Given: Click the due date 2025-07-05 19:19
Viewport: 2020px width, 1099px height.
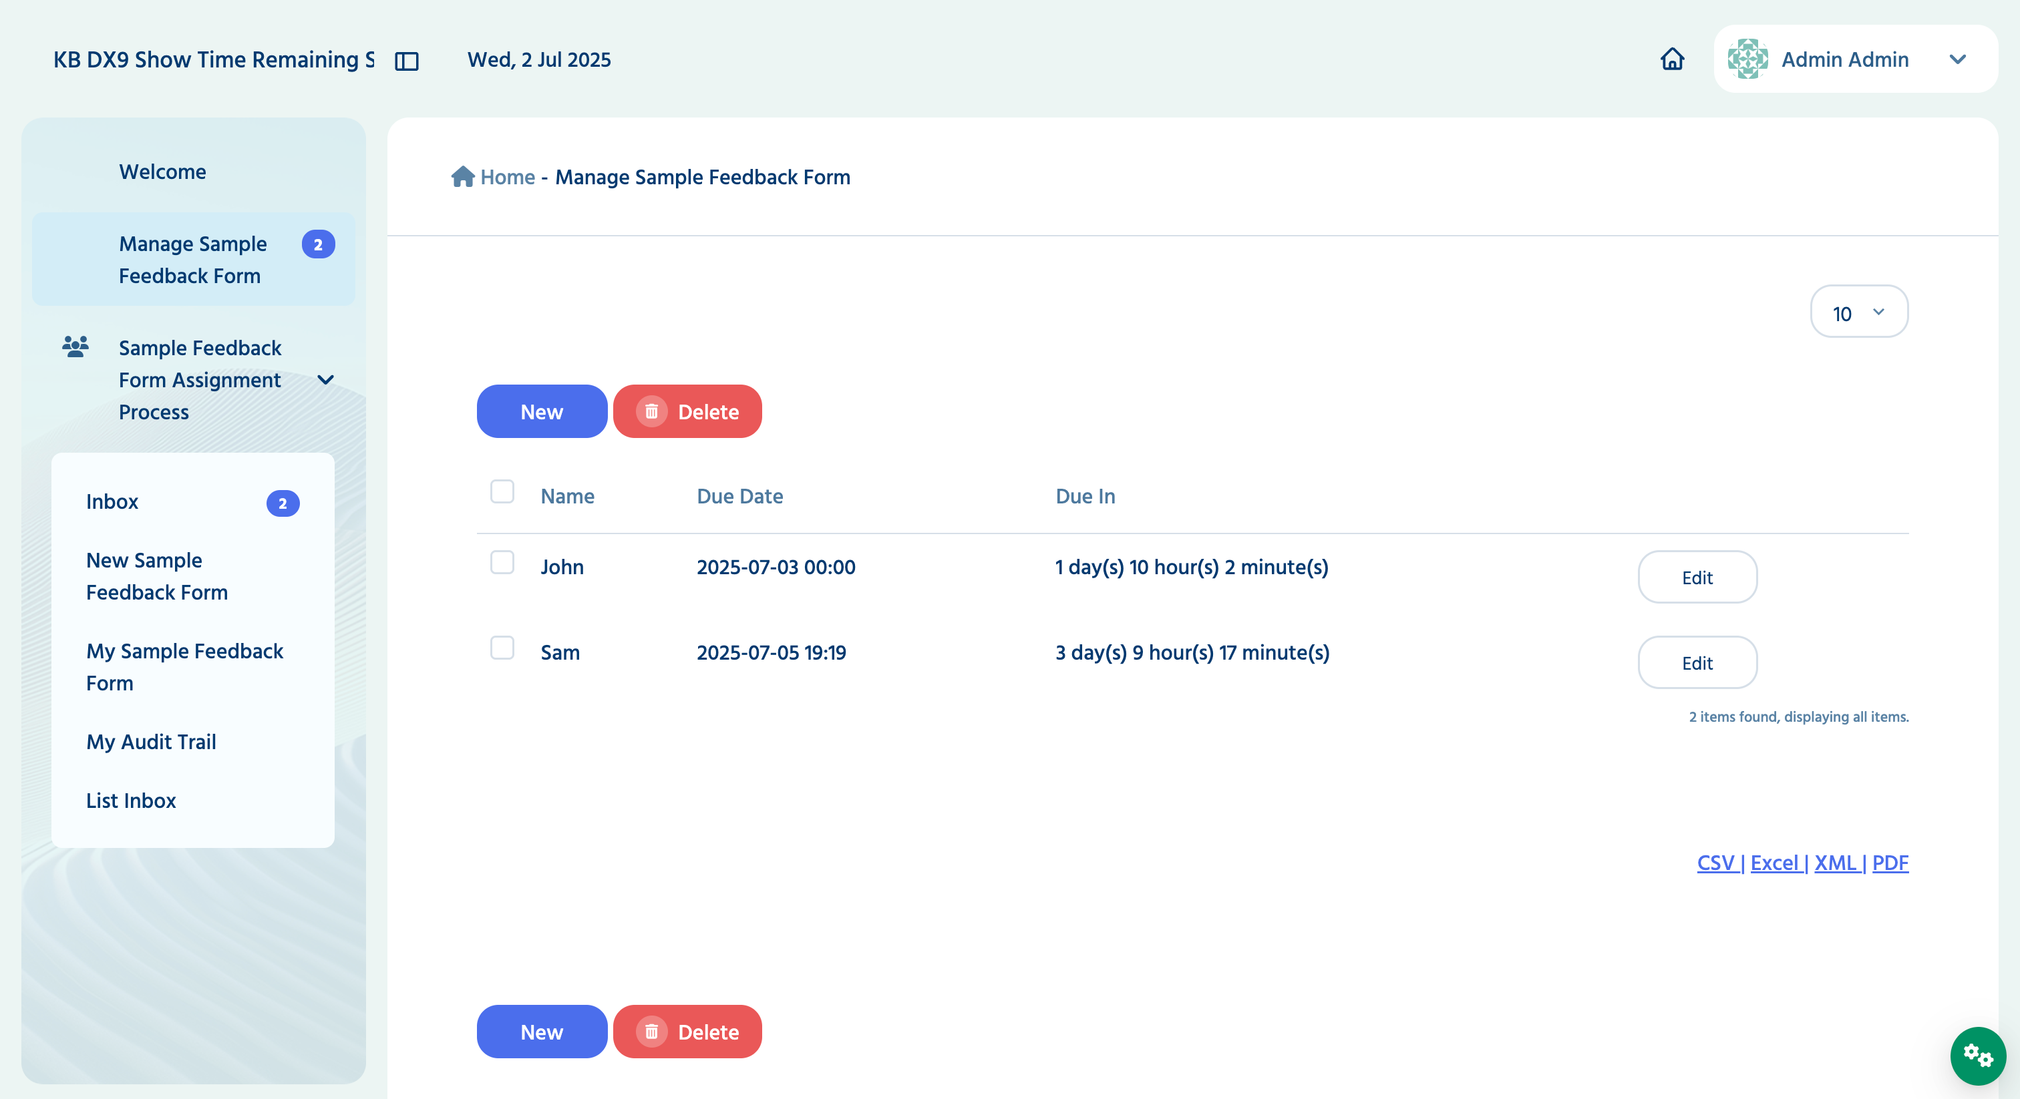Looking at the screenshot, I should click(x=772, y=652).
